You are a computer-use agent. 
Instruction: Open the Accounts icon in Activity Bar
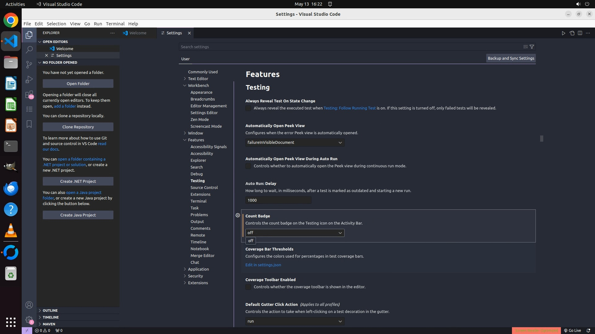(x=29, y=305)
